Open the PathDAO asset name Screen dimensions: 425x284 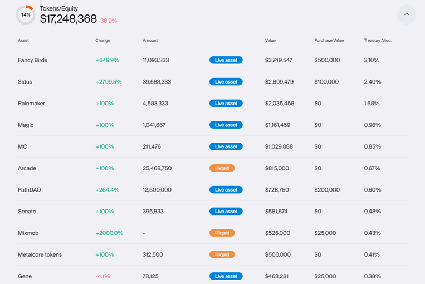click(x=29, y=190)
